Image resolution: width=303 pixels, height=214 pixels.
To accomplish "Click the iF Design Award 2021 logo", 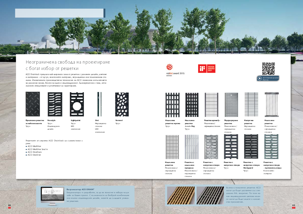I will click(x=207, y=69).
